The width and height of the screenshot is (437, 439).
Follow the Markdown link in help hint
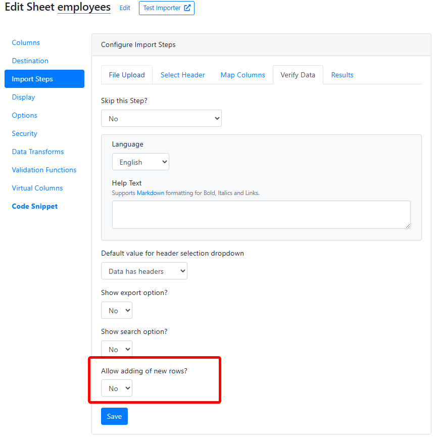coord(151,193)
